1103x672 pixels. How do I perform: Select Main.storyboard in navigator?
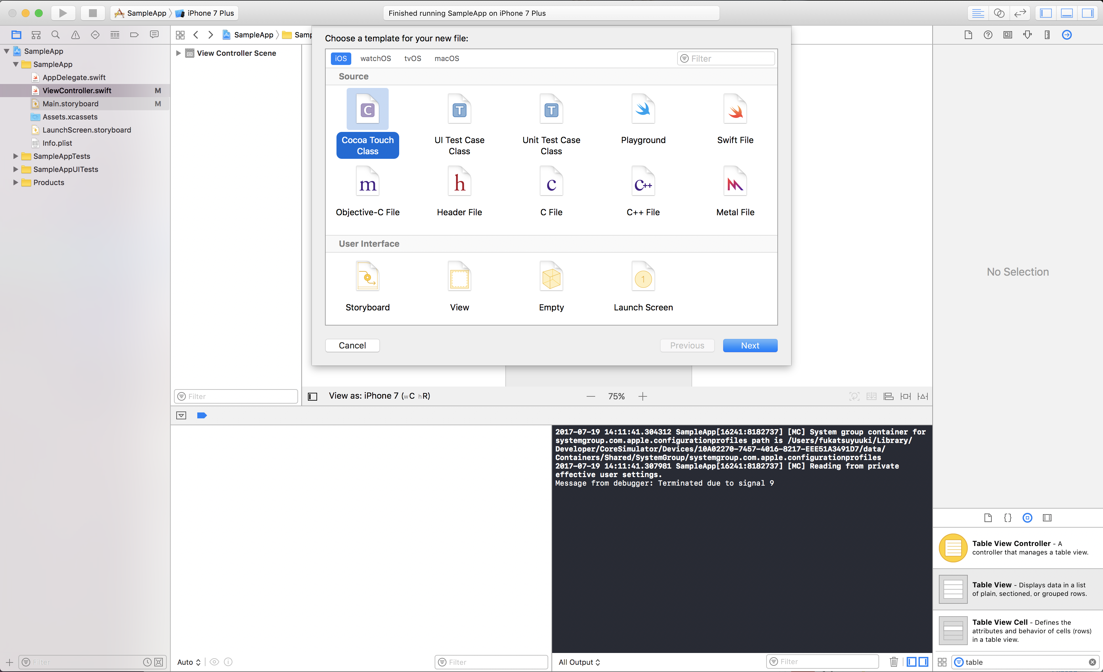tap(85, 104)
